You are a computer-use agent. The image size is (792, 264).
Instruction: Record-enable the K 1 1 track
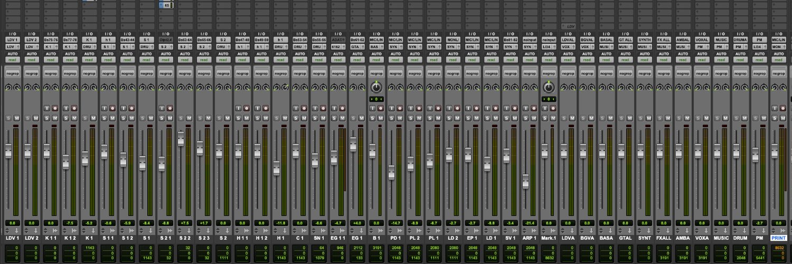click(54, 108)
